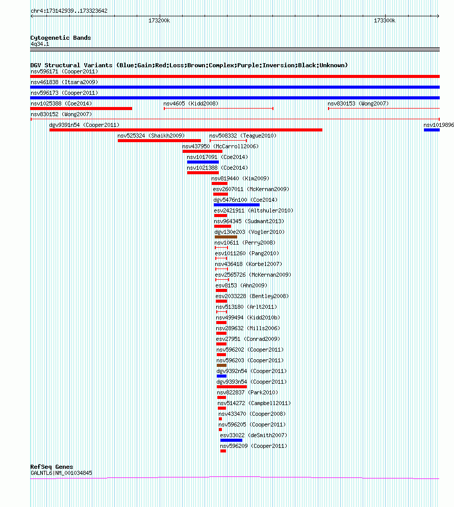The width and height of the screenshot is (454, 507).
Task: Click the esv2565726 (McKernan2009) label
Action: pos(253,275)
